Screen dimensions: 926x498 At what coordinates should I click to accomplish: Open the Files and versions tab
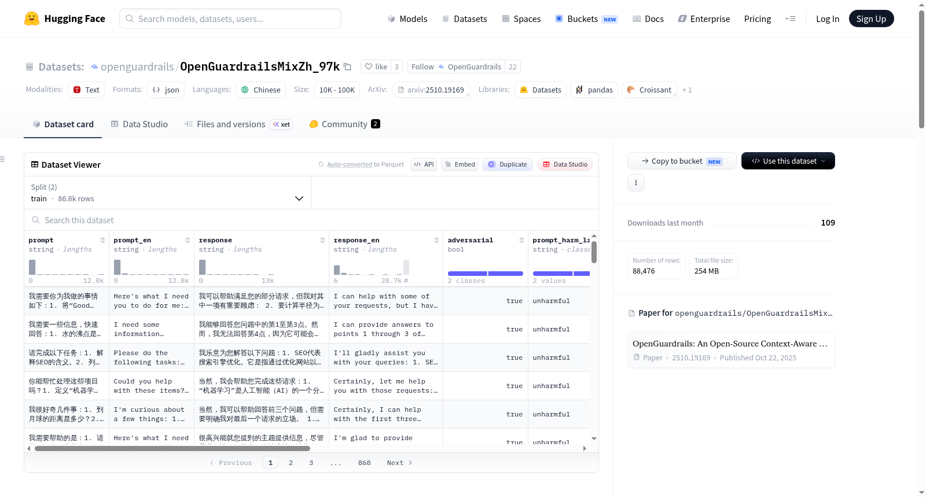tap(238, 124)
